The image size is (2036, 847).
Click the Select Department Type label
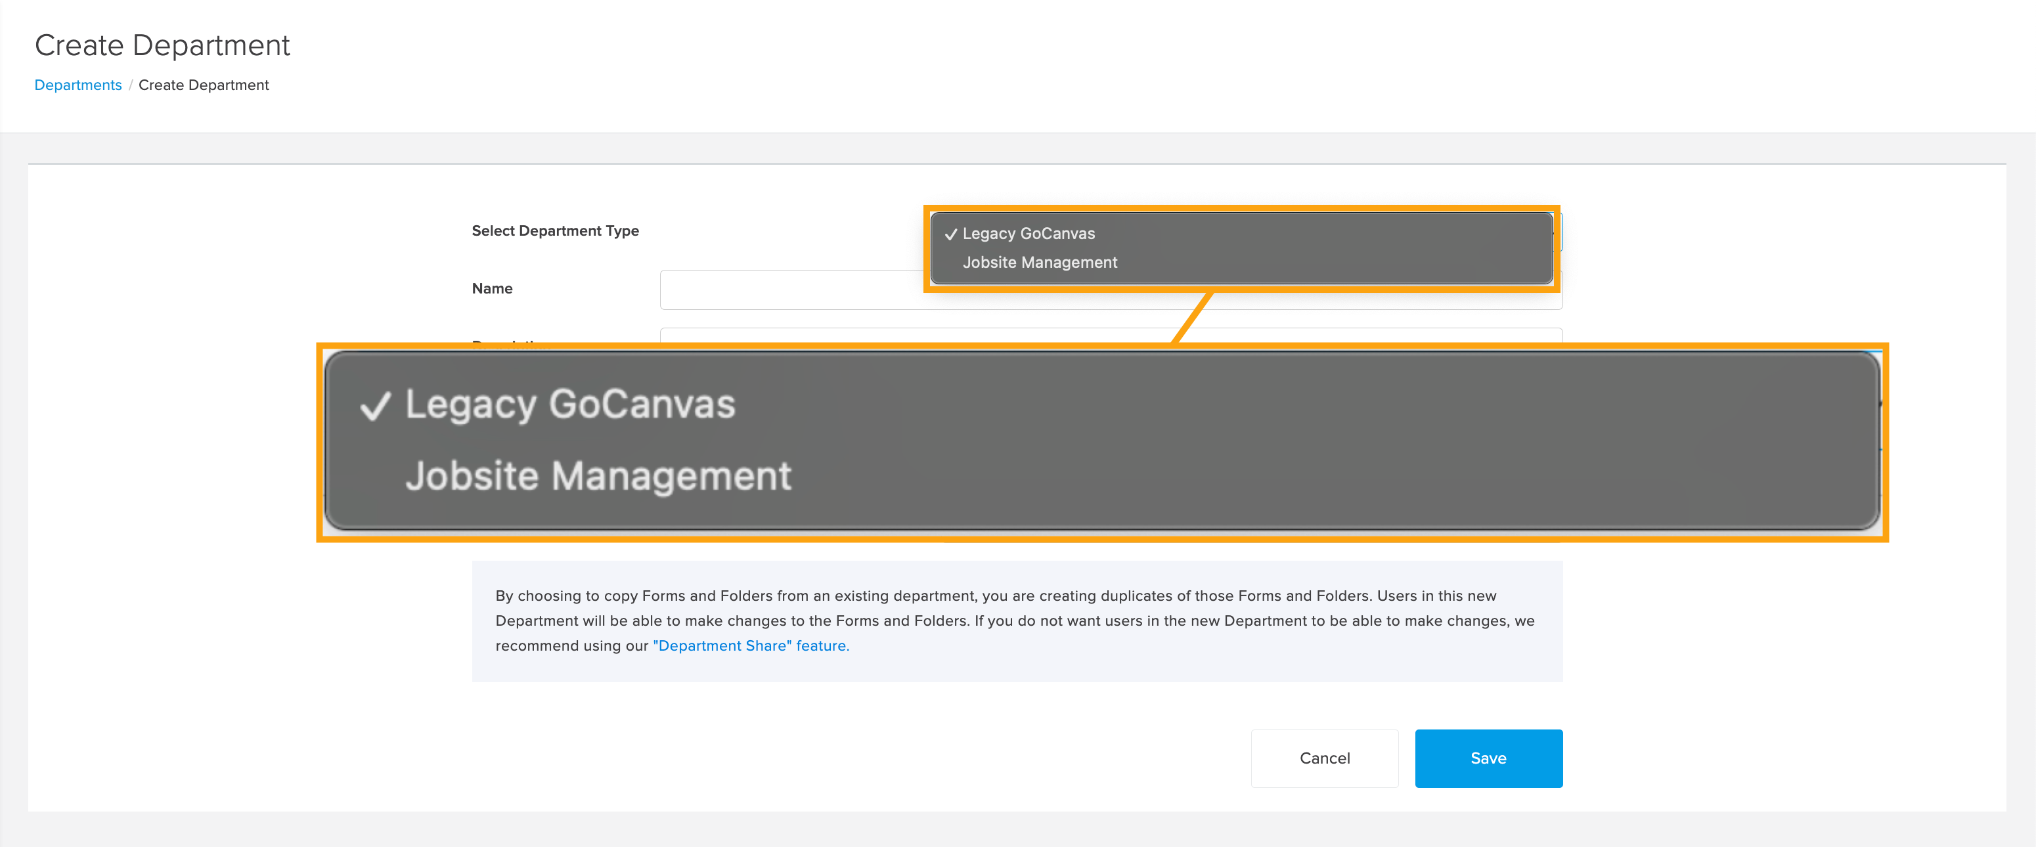(x=556, y=230)
